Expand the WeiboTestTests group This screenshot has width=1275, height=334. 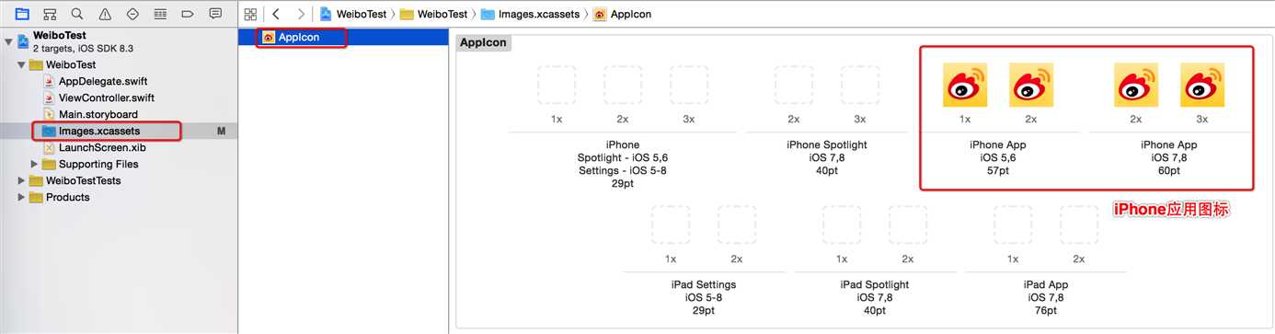tap(22, 180)
